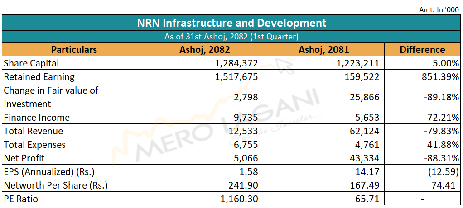Click the Amt. In '000 note
Screen dimensions: 463x208
pyautogui.click(x=439, y=9)
